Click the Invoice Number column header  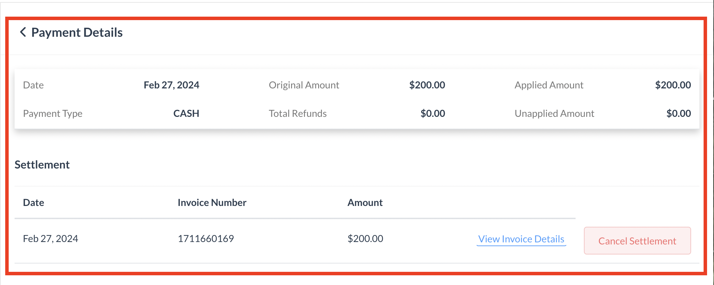click(212, 202)
